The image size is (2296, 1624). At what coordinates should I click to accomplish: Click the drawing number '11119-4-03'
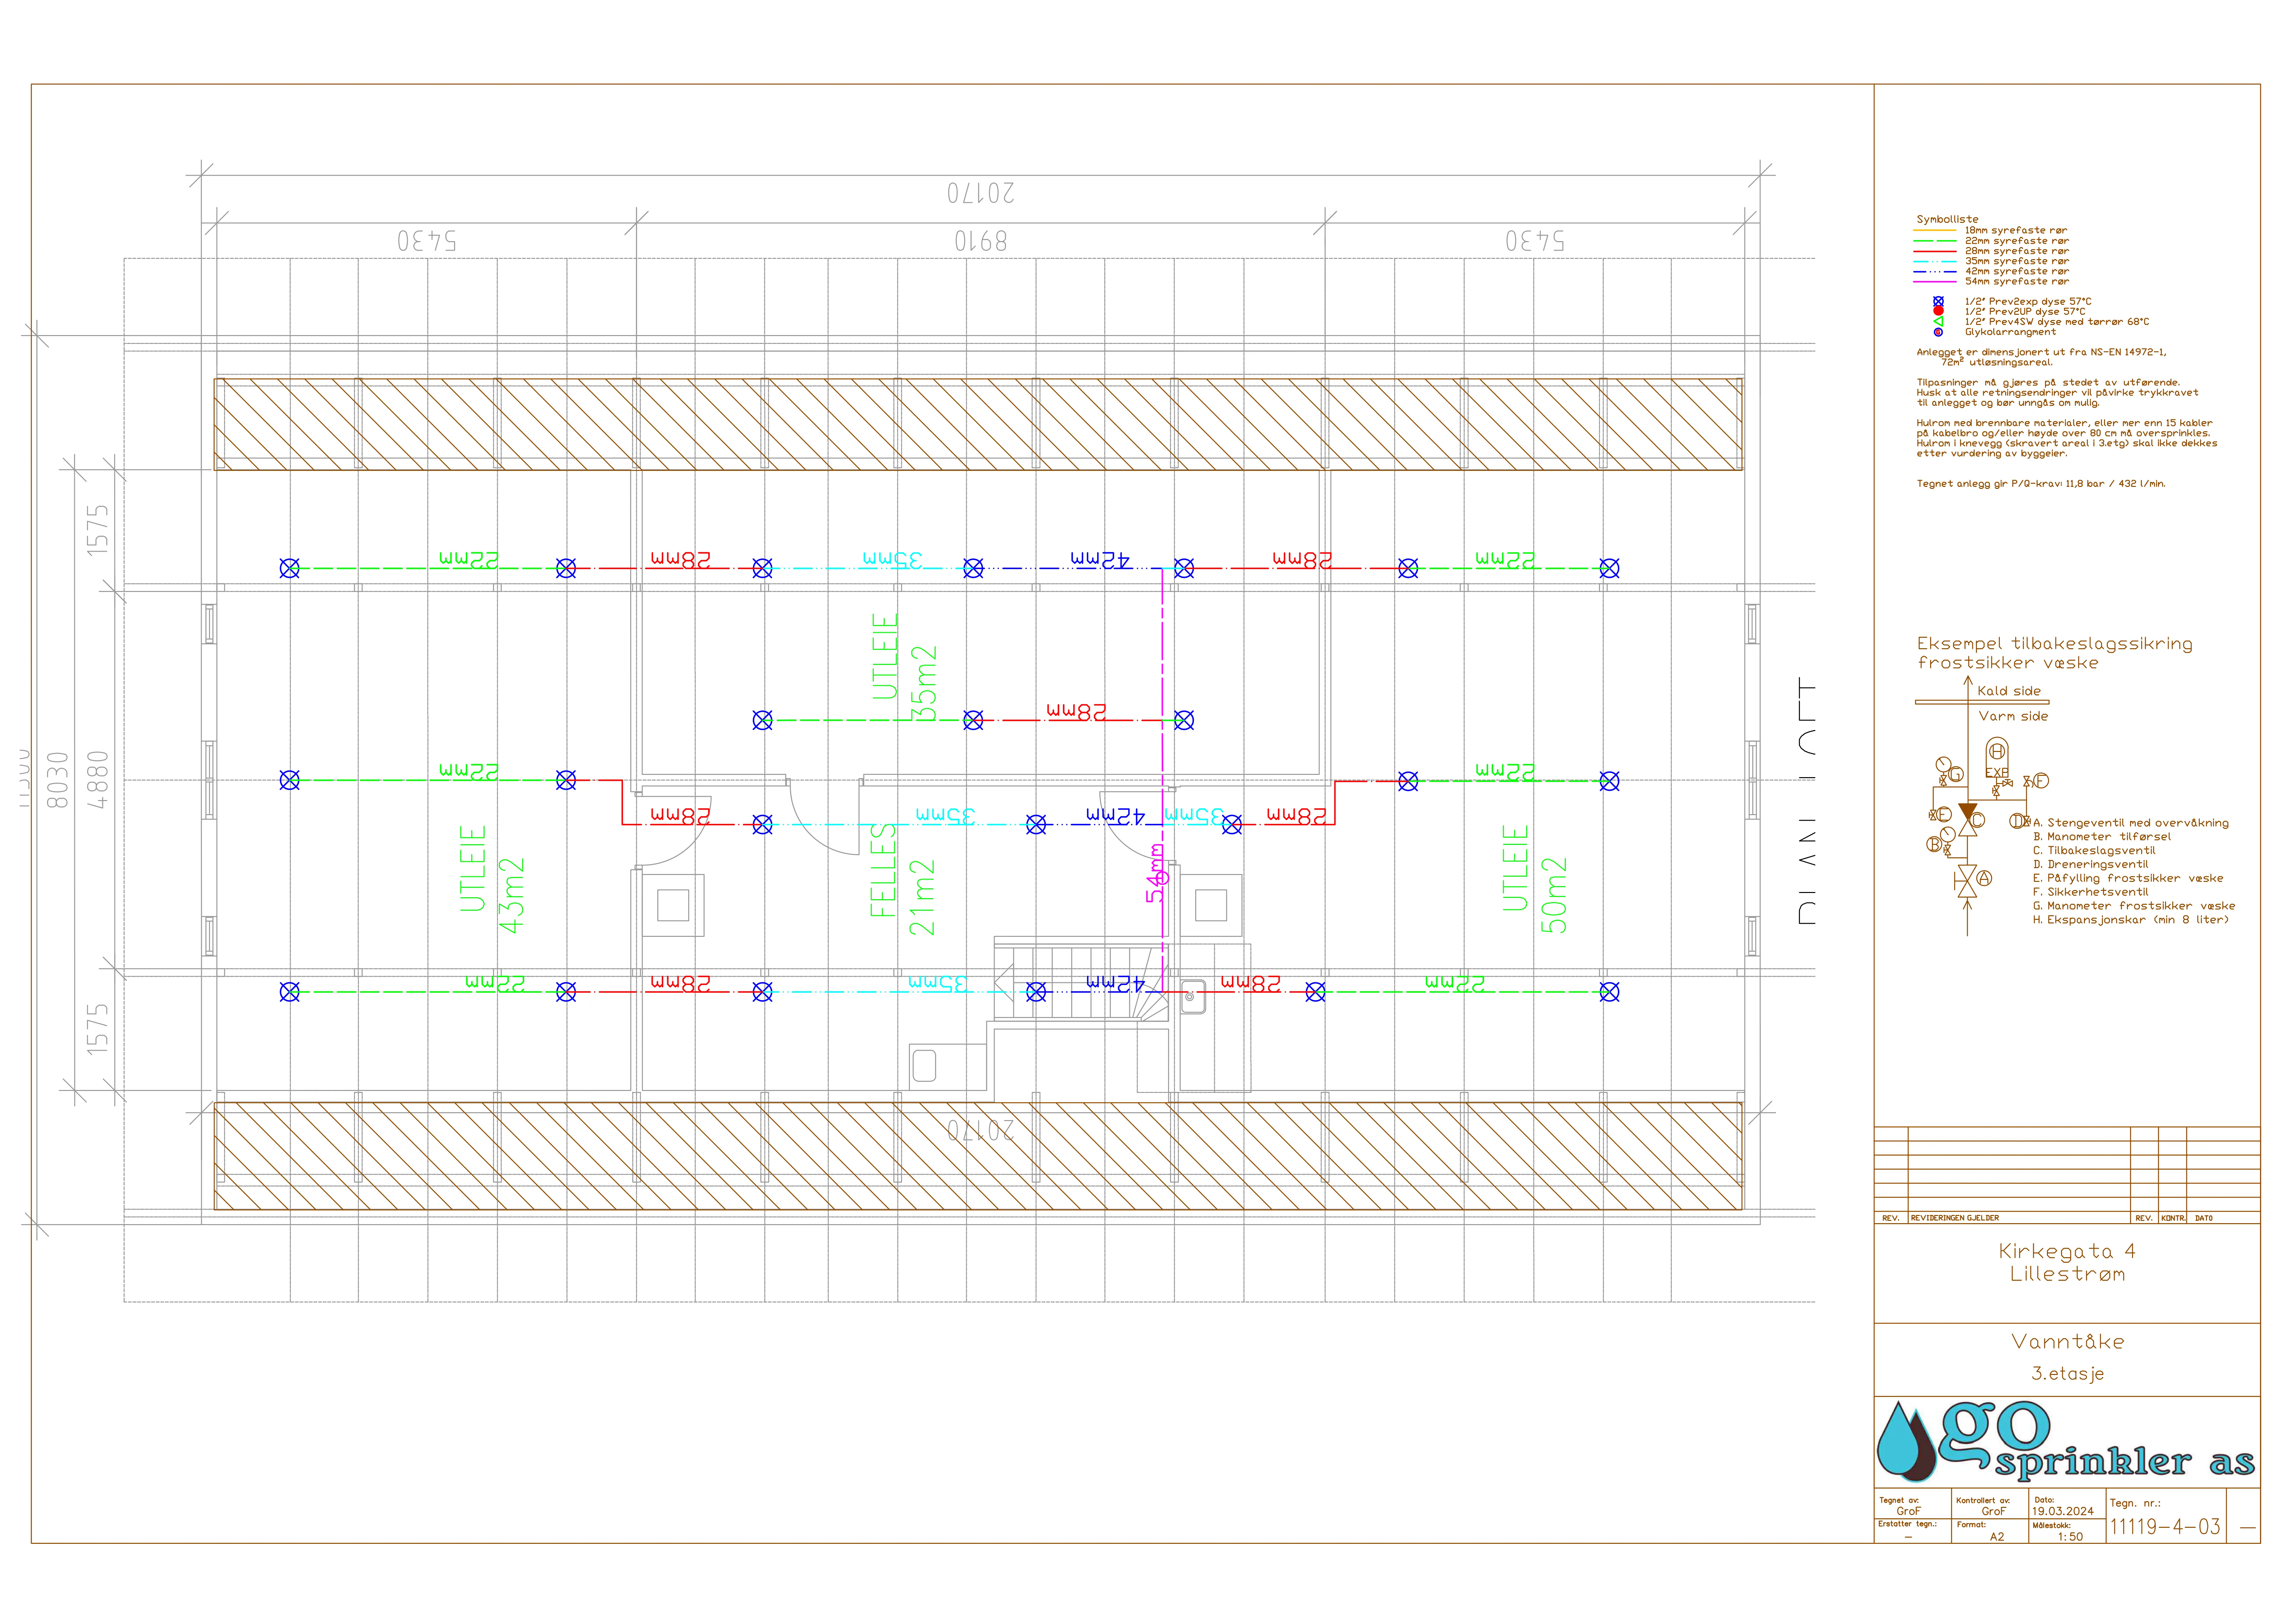coord(2165,1527)
